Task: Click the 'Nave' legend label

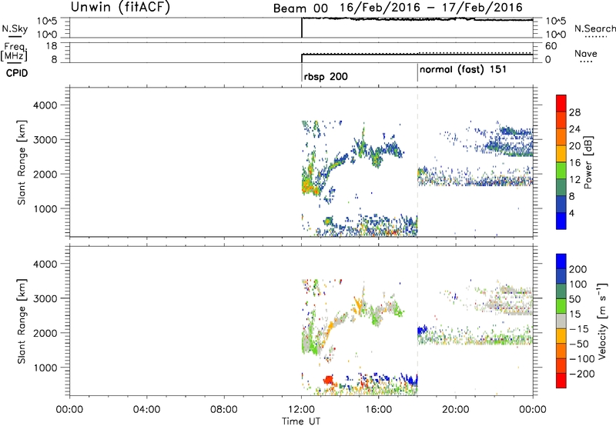Action: [x=586, y=53]
